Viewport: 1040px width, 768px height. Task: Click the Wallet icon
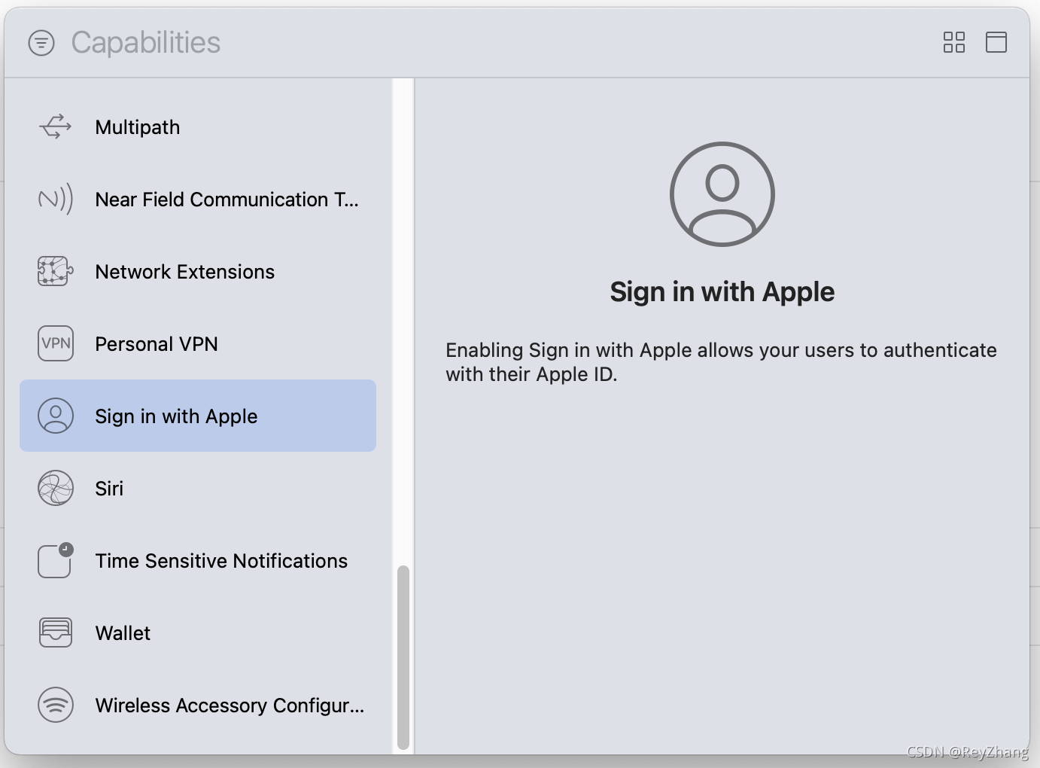coord(56,633)
